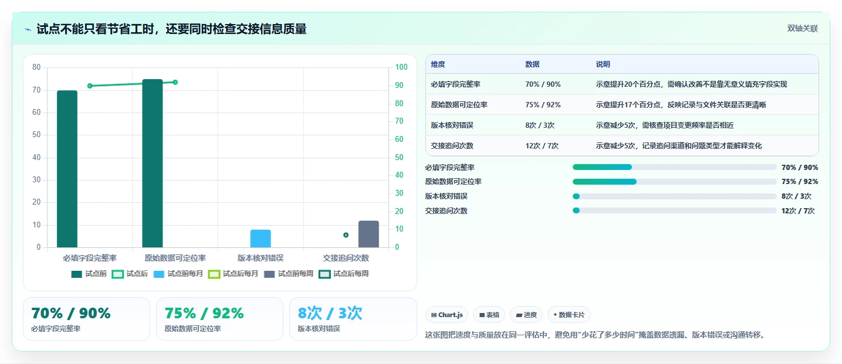Click the 70% / 90% table cell
842x364 pixels.
tap(543, 84)
